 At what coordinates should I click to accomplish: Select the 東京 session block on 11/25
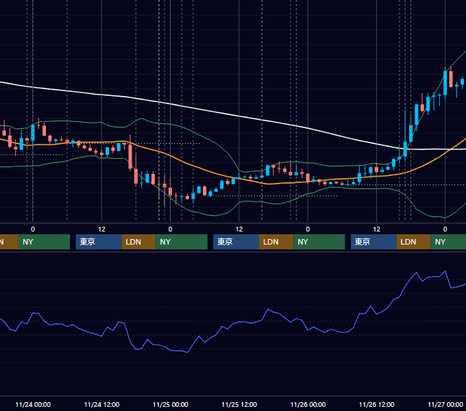click(236, 242)
